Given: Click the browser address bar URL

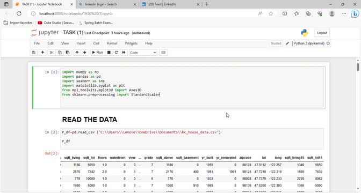Looking at the screenshot, I should [76, 13].
